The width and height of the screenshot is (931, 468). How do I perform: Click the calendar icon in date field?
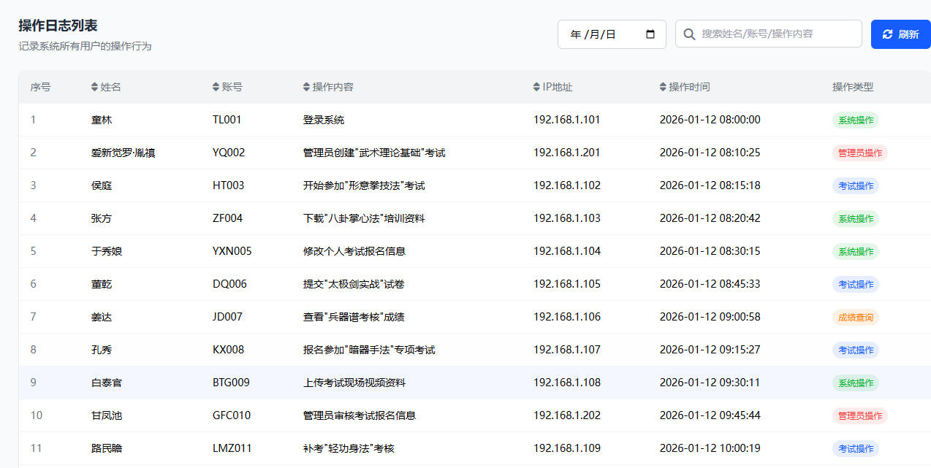[650, 34]
